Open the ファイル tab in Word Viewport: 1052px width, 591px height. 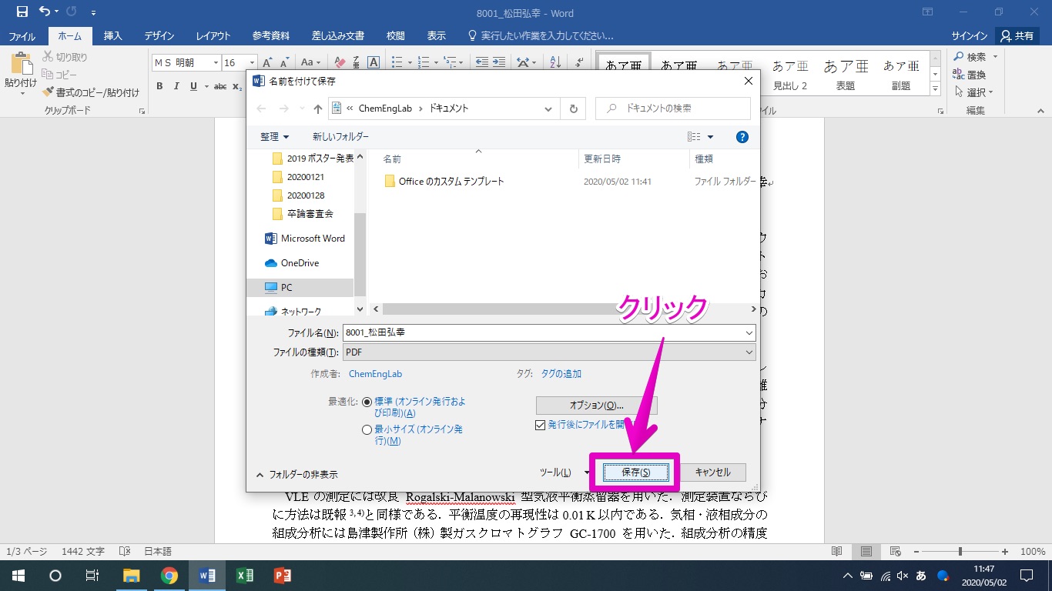pos(22,36)
